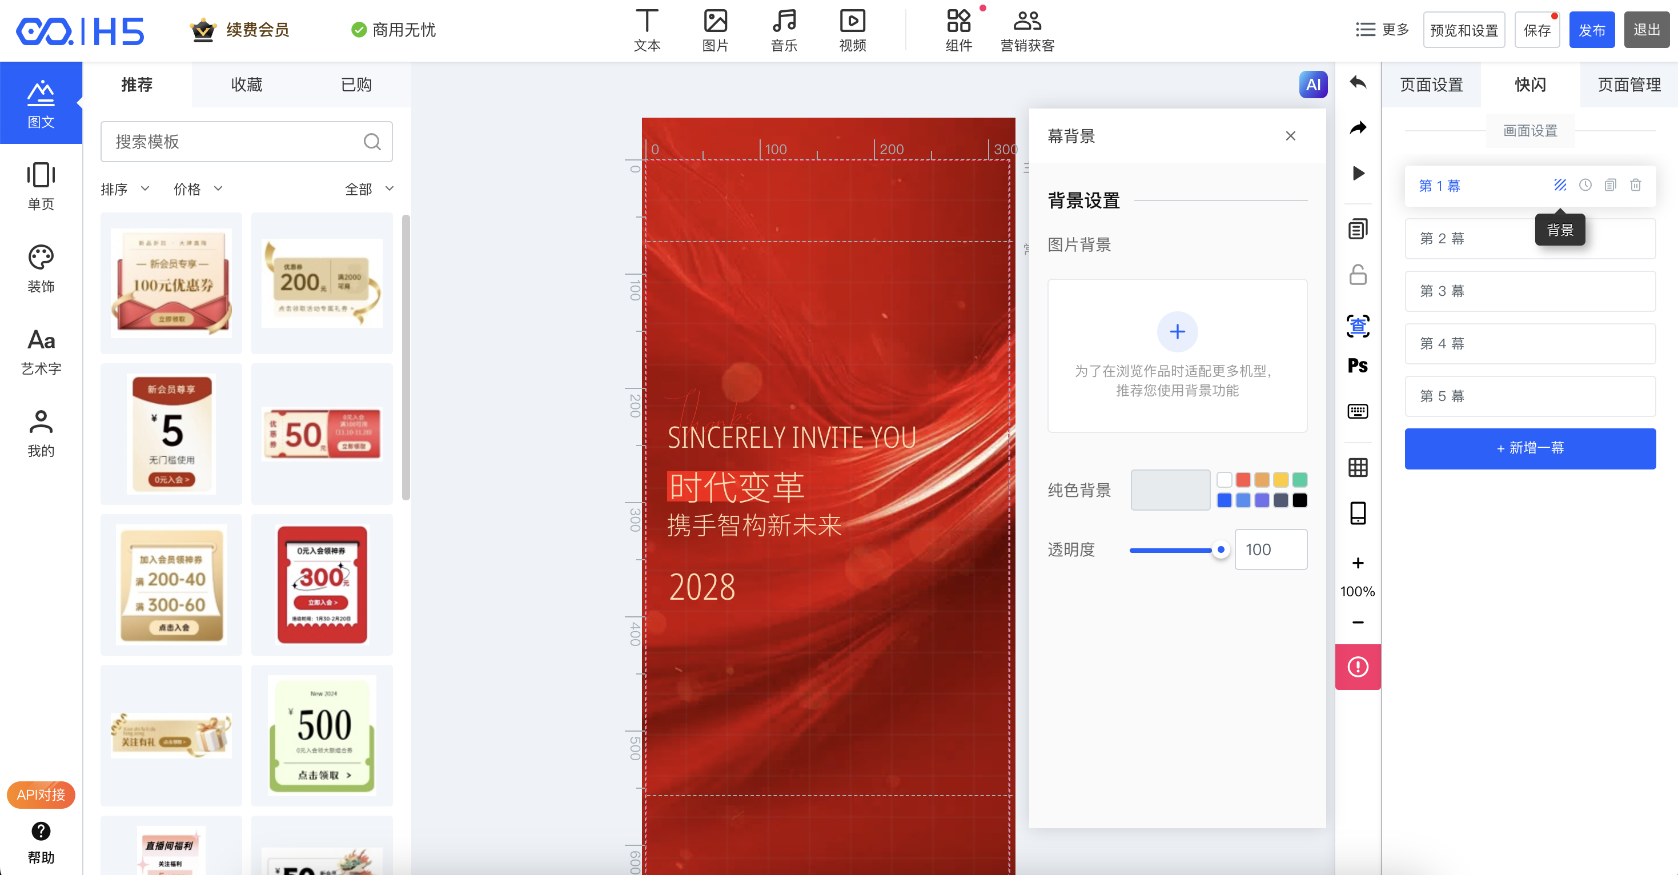Click the blue 发布 button

click(1591, 30)
